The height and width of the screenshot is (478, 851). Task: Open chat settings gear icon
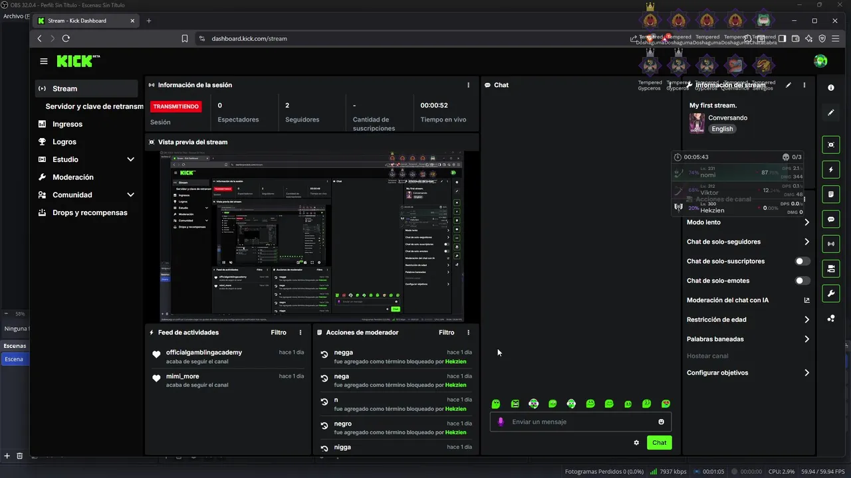(x=636, y=443)
